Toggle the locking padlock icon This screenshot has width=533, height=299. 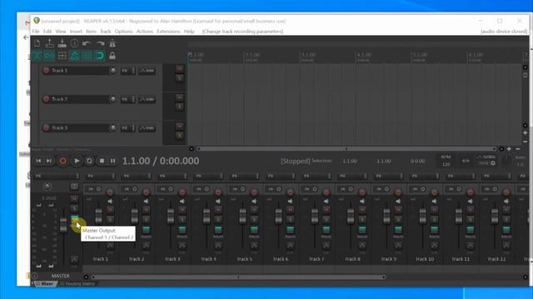112,56
